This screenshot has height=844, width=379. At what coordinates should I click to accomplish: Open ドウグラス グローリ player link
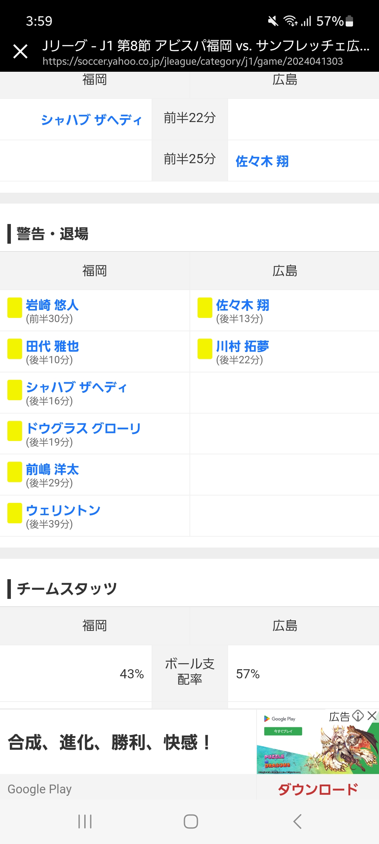[84, 428]
